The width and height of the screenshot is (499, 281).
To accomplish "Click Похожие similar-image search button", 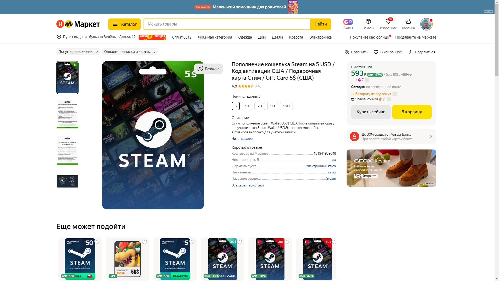I will (x=209, y=69).
